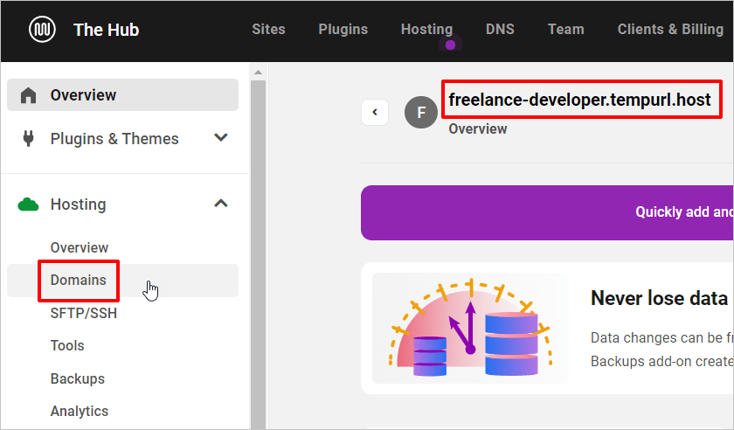Click the back arrow button

coord(375,112)
